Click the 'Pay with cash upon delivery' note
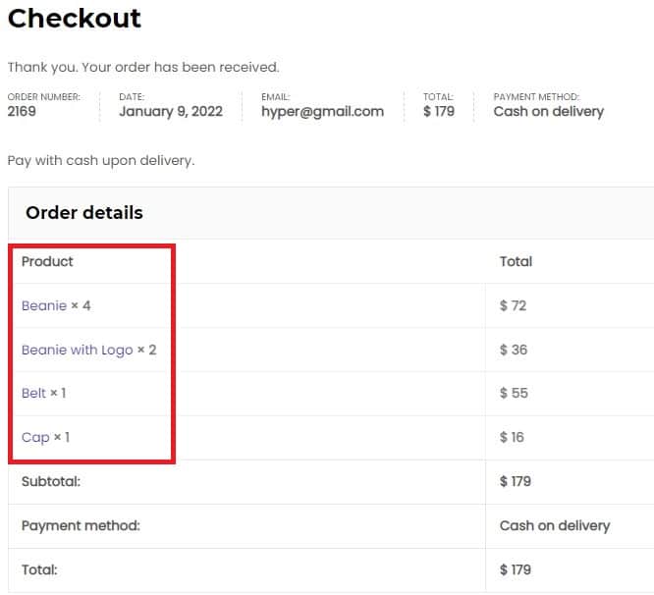The height and width of the screenshot is (595, 654). coord(101,160)
